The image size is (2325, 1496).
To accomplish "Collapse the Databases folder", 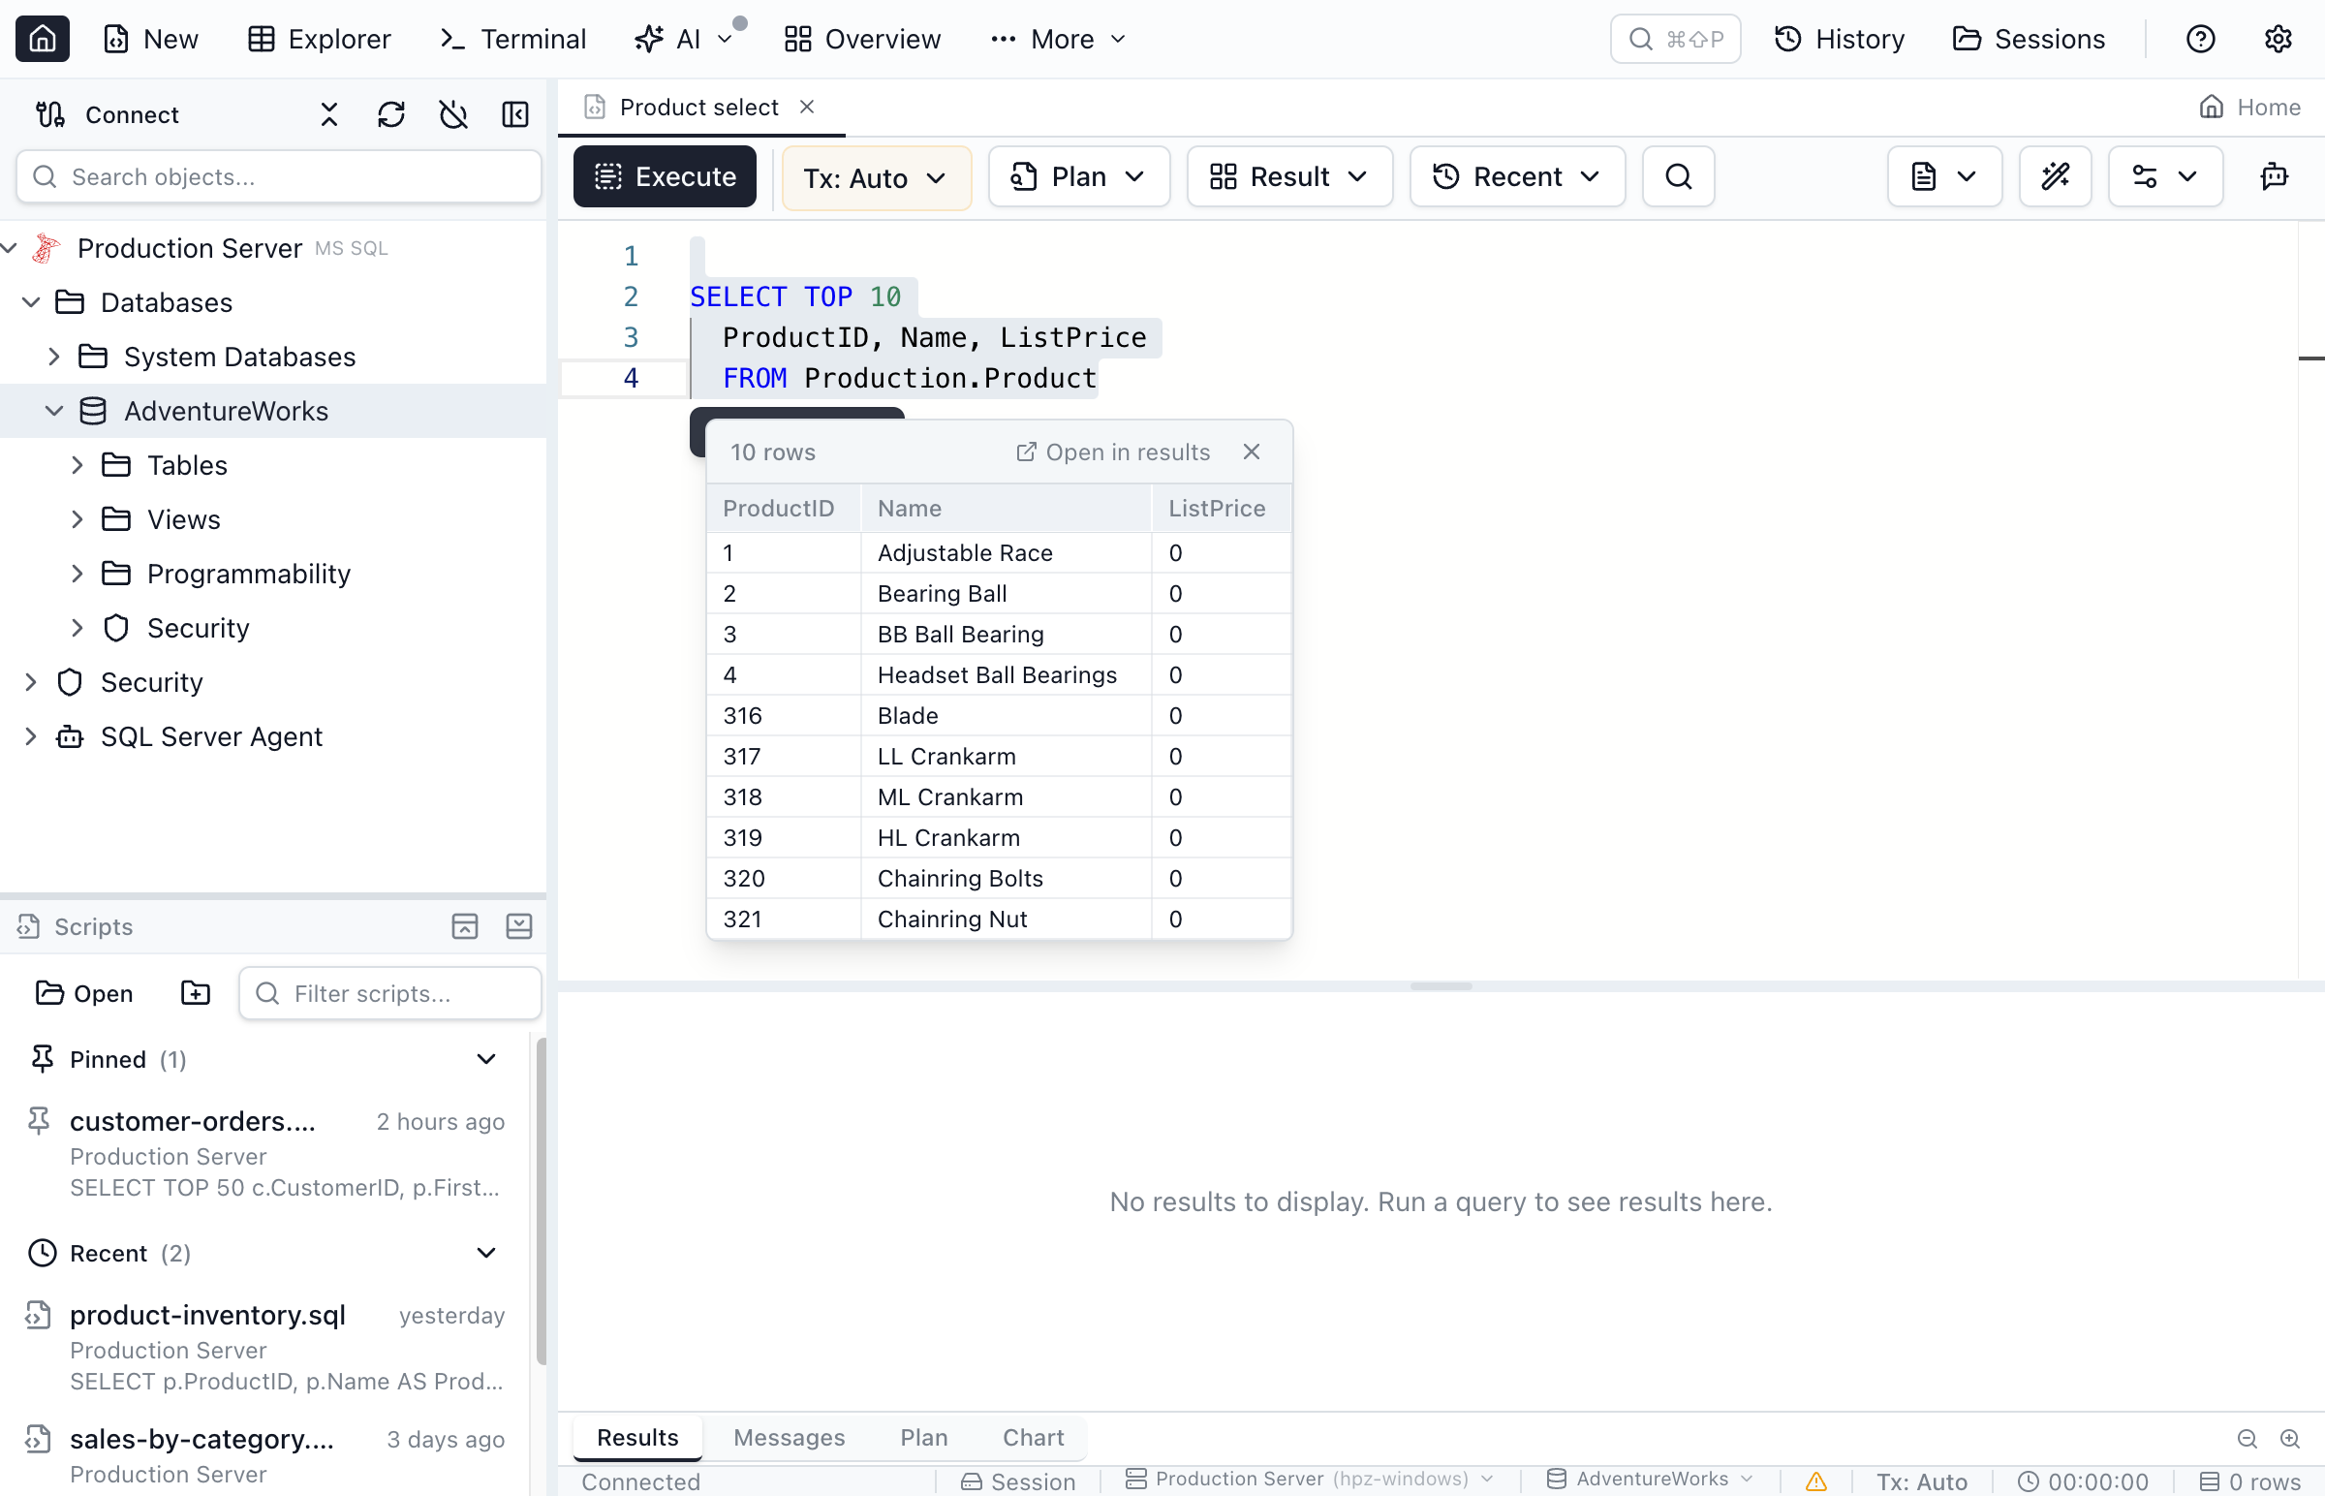I will (x=31, y=302).
